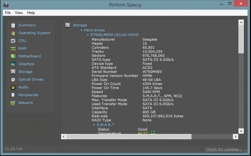
Task: Switch to Graphics section
Action: tap(26, 64)
